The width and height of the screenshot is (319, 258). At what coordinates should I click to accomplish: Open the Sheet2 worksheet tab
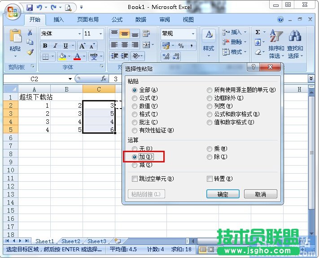[71, 241]
